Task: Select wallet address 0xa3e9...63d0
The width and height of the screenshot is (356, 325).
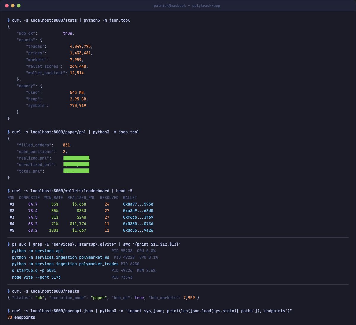Action: point(138,211)
